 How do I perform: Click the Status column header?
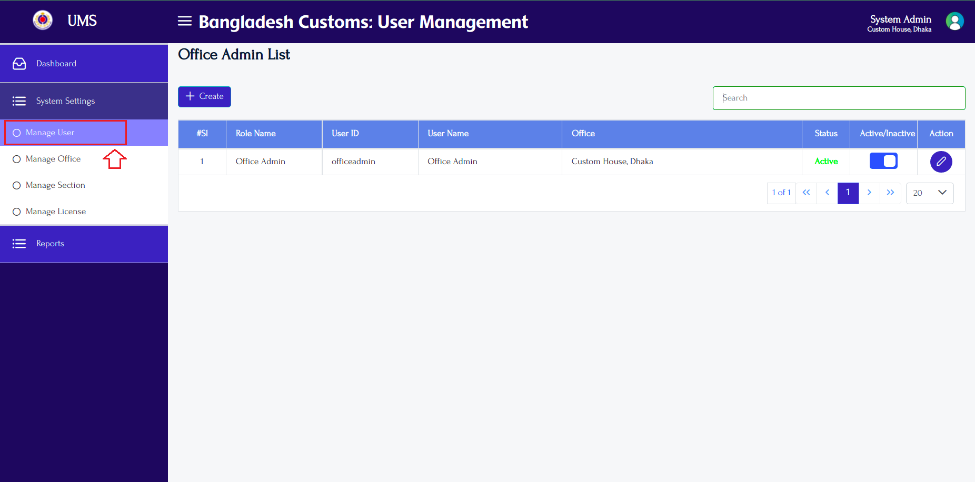[x=826, y=134]
